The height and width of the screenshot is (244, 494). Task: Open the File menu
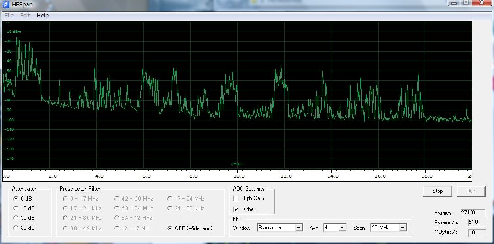click(x=9, y=16)
